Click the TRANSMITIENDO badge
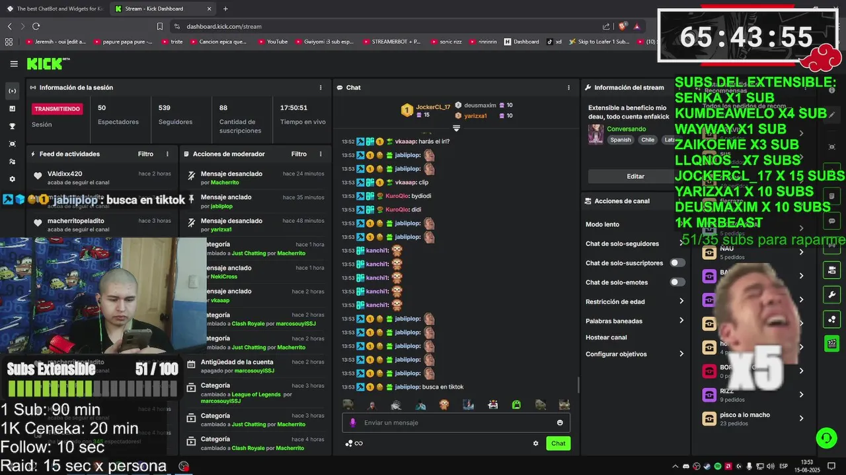 58,109
